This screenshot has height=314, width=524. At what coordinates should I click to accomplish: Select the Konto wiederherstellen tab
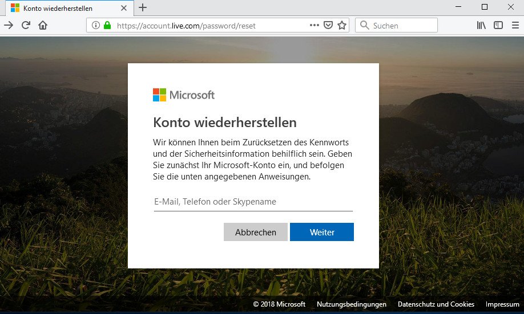[70, 8]
